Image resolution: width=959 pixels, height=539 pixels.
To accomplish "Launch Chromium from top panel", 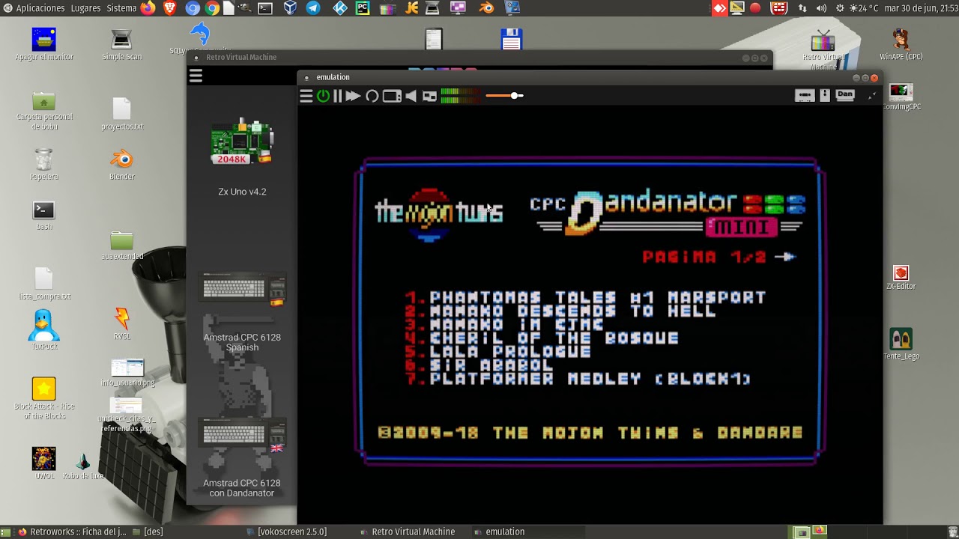I will (193, 8).
